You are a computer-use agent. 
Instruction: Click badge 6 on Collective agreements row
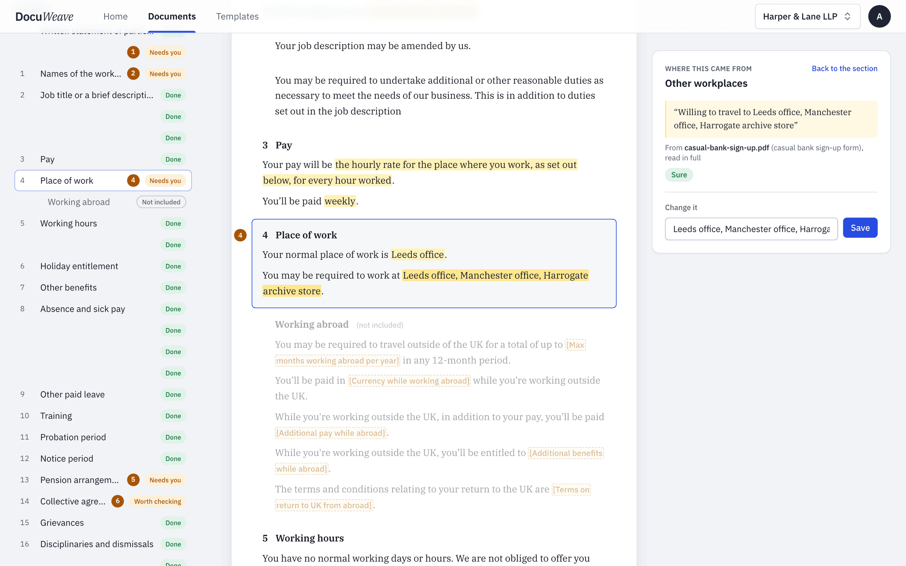117,501
